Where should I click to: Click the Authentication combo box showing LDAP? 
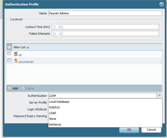pyautogui.click(x=102, y=95)
